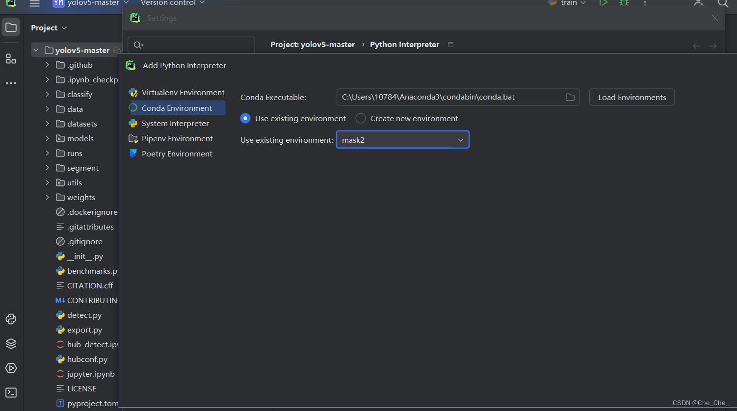Click the hamburger main menu icon

point(34,3)
